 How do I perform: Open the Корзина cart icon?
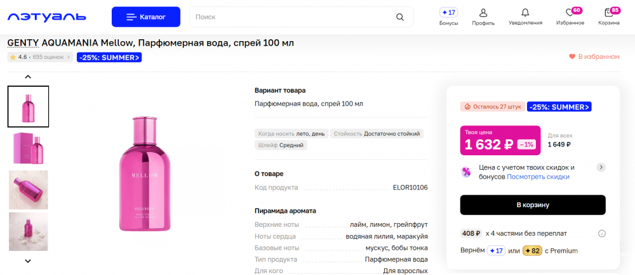(609, 17)
